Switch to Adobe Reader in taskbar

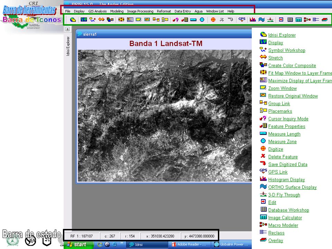pos(190,245)
